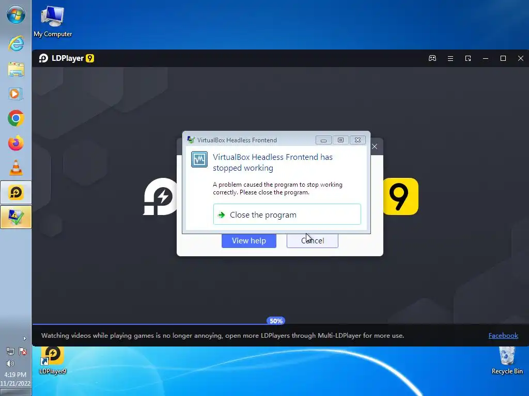
Task: Open the My Computer desktop icon
Action: [53, 22]
